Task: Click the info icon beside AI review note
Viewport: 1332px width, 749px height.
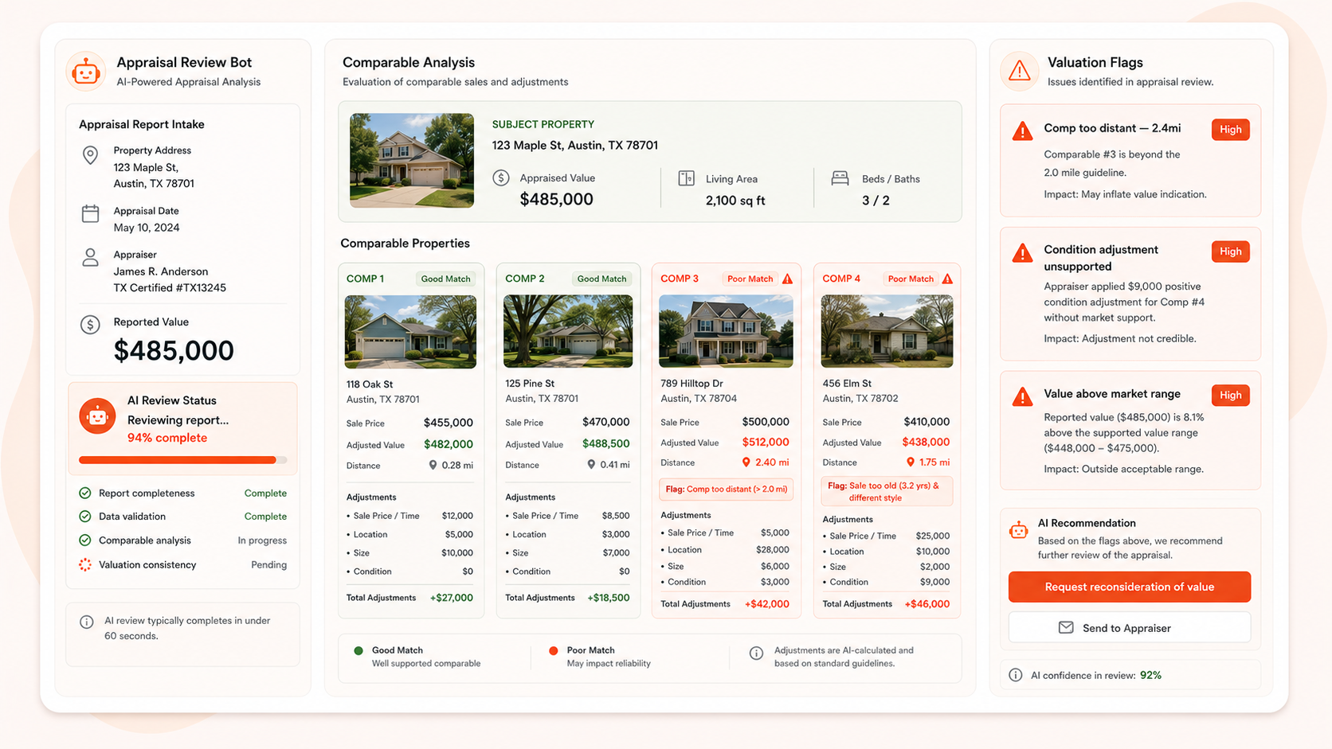Action: tap(87, 622)
